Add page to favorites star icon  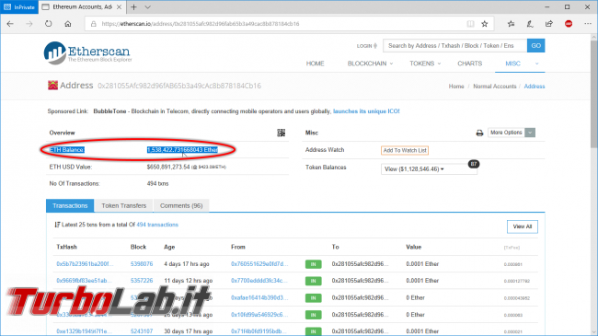pos(485,24)
